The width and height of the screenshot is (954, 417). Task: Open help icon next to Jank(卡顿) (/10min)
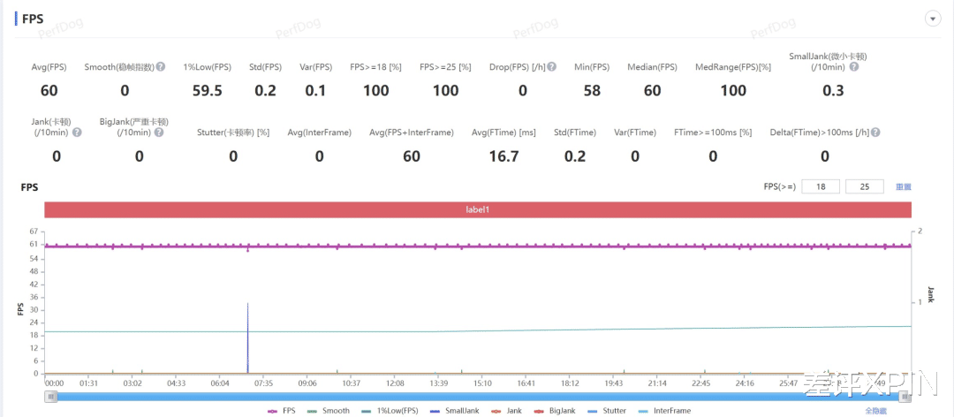pyautogui.click(x=77, y=133)
